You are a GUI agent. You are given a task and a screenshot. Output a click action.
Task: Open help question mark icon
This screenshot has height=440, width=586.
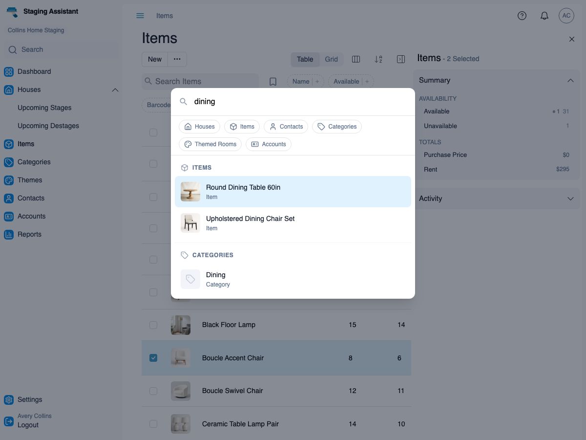(x=522, y=16)
